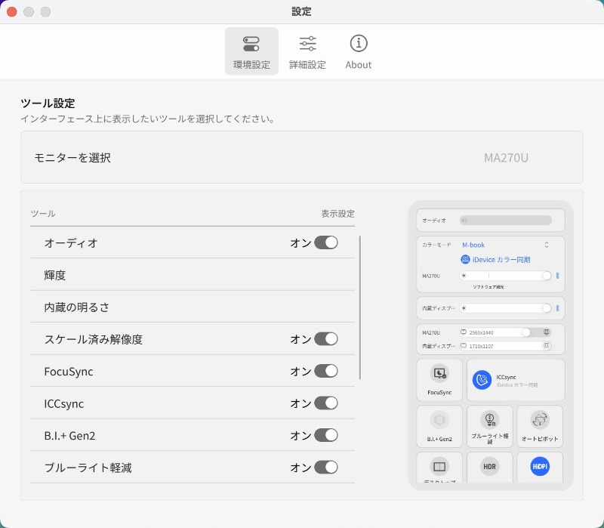Disable the FocuSync toggle in the tool list
The image size is (604, 528).
click(327, 371)
